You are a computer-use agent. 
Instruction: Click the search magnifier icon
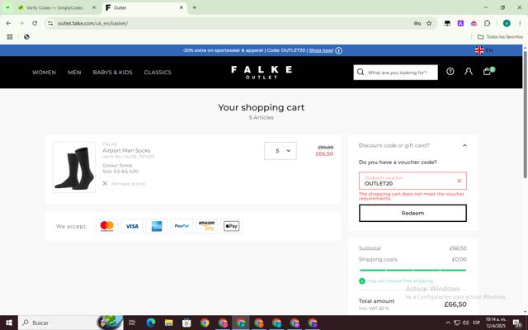click(x=361, y=72)
